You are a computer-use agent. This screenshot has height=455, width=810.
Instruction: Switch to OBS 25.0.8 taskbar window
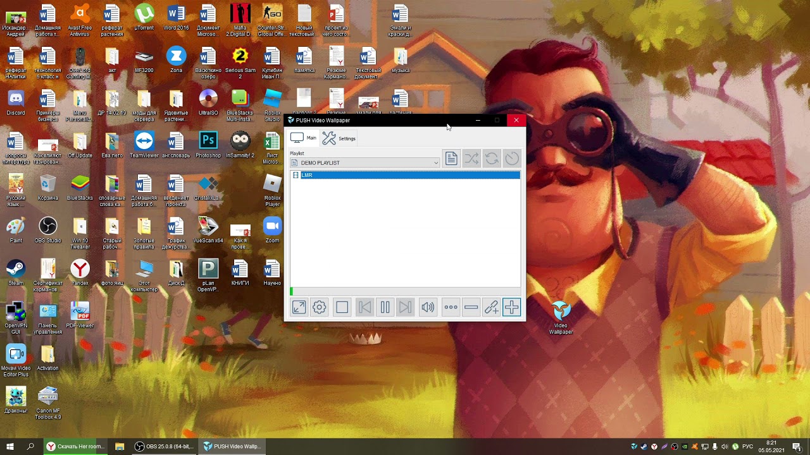click(163, 446)
